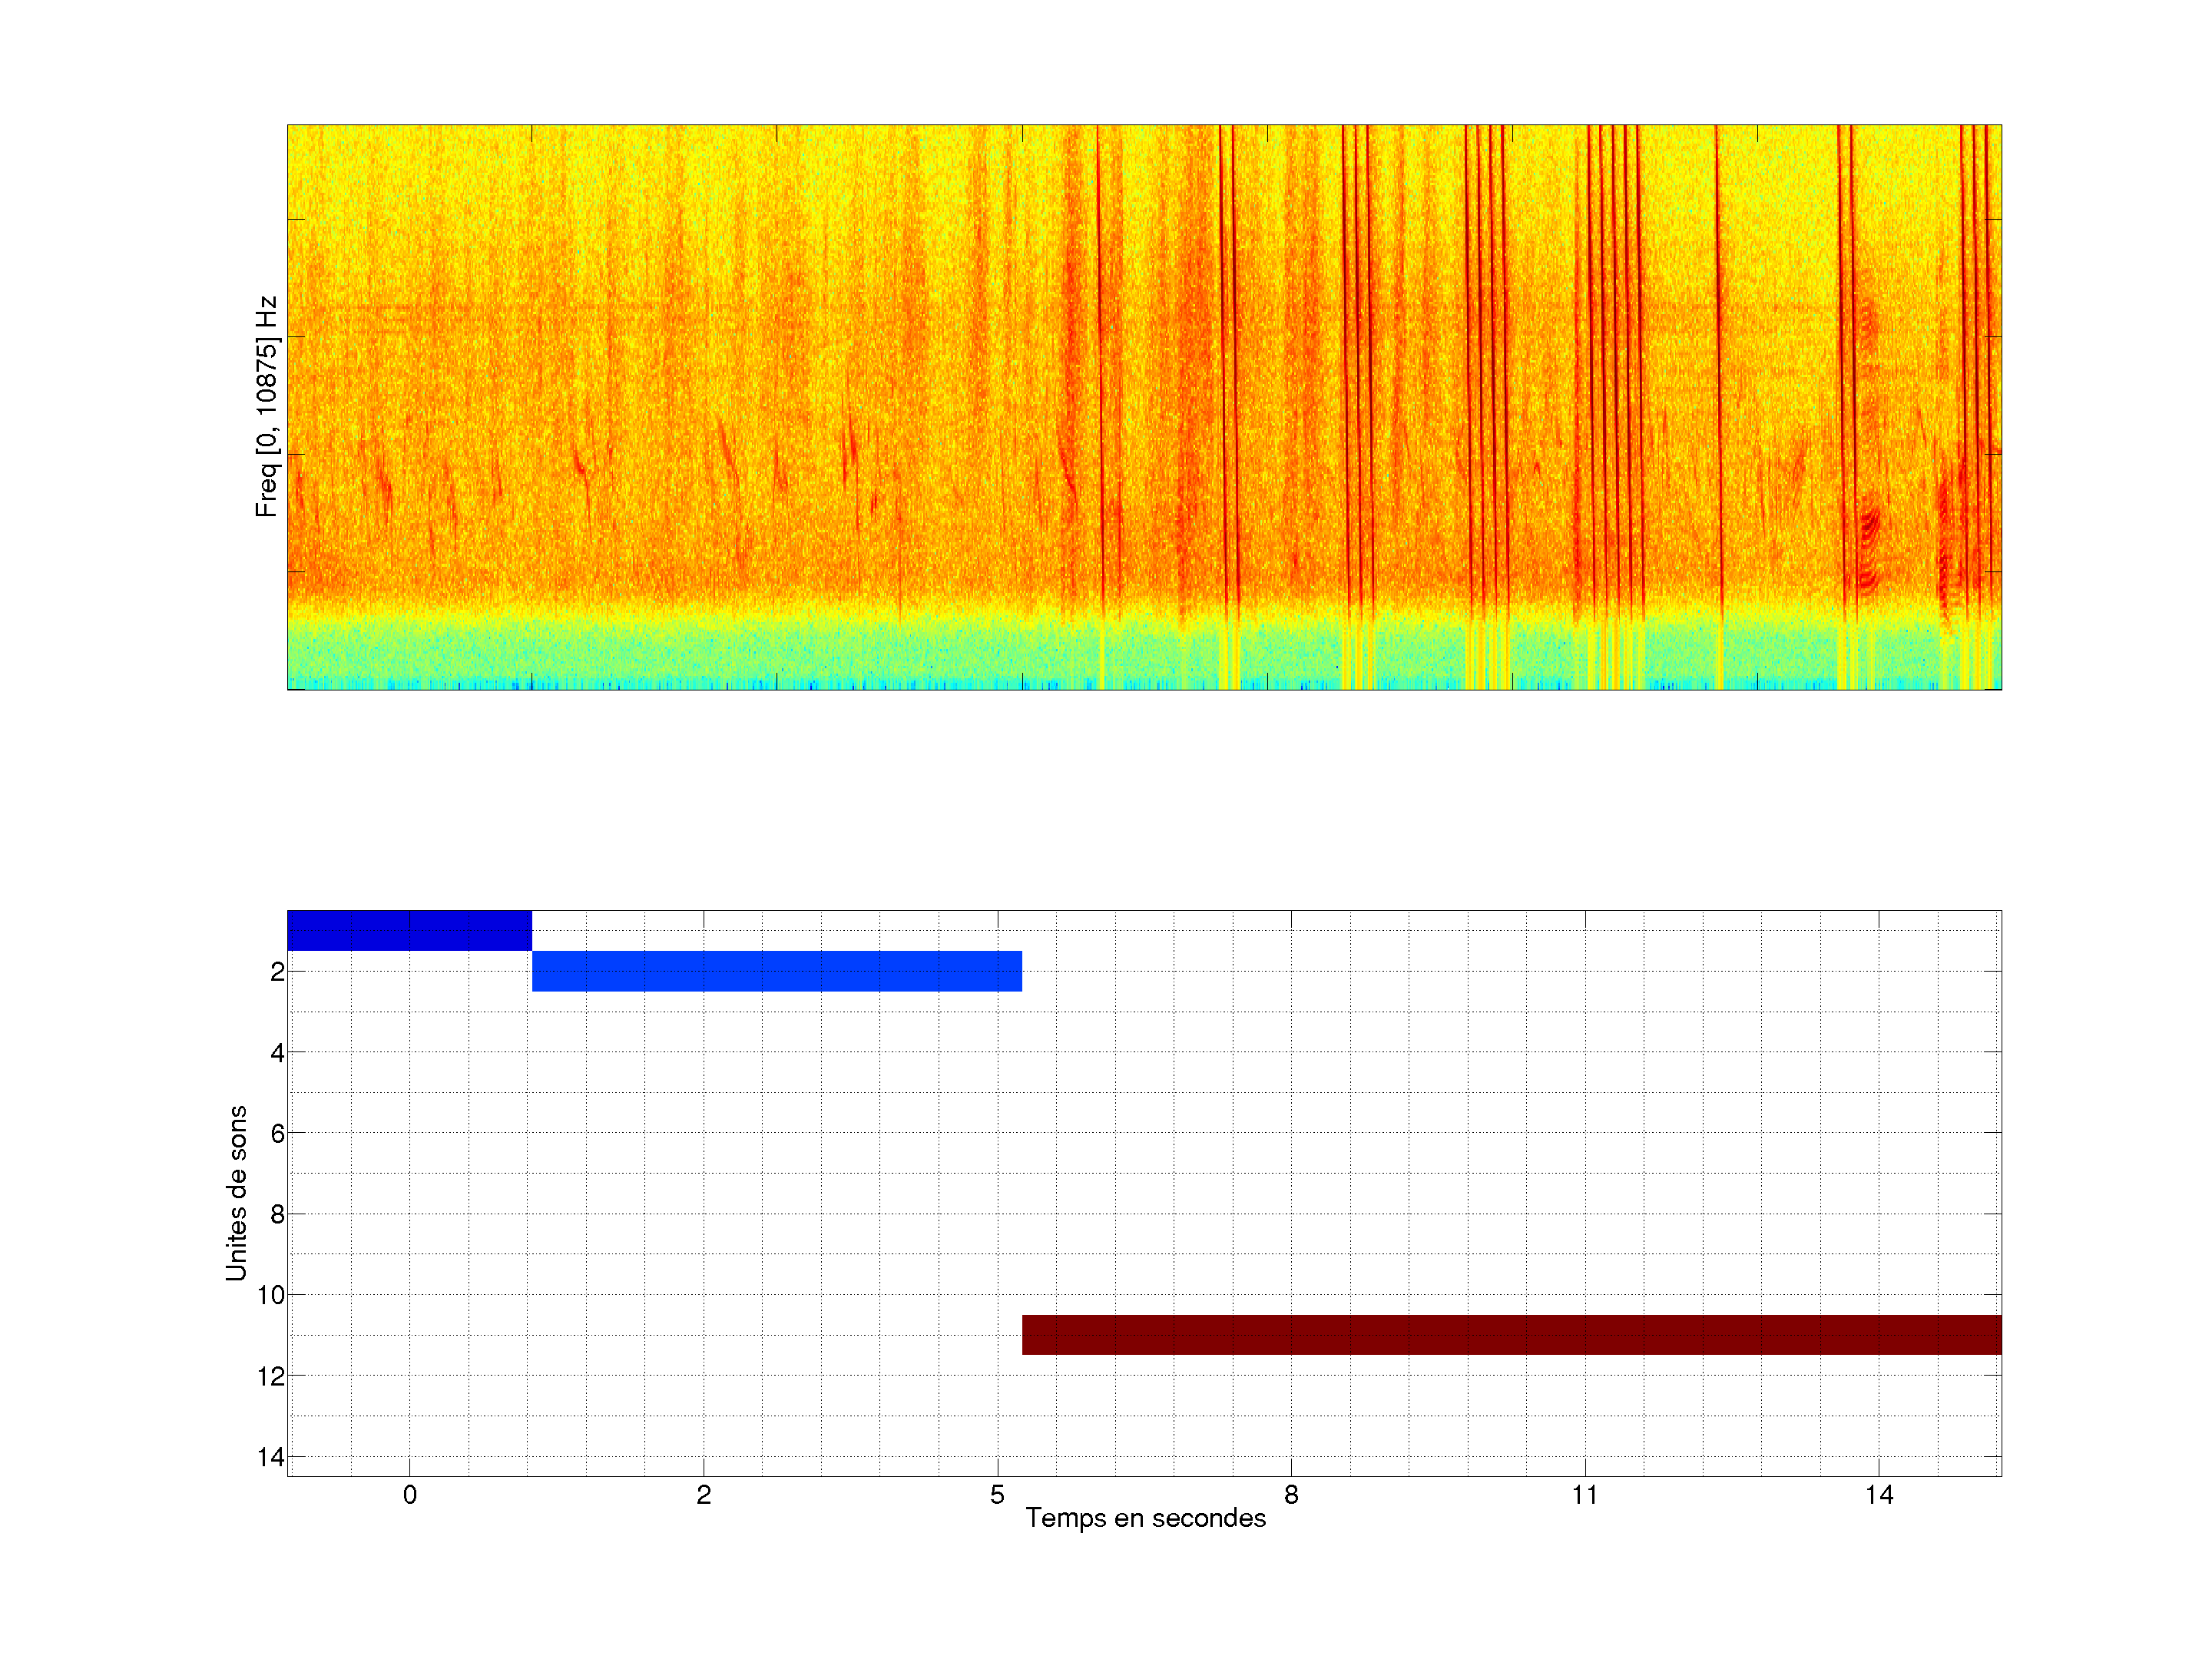Click the x-axis tick label 8
Screen dimensions: 2212x1659
[1291, 1495]
